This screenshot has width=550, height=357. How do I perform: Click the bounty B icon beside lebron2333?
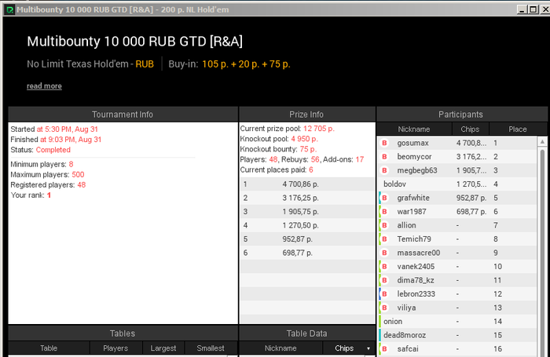384,294
